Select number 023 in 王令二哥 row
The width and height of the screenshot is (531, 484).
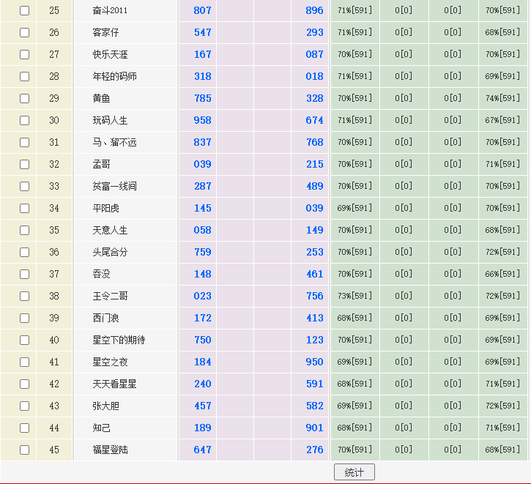point(202,297)
